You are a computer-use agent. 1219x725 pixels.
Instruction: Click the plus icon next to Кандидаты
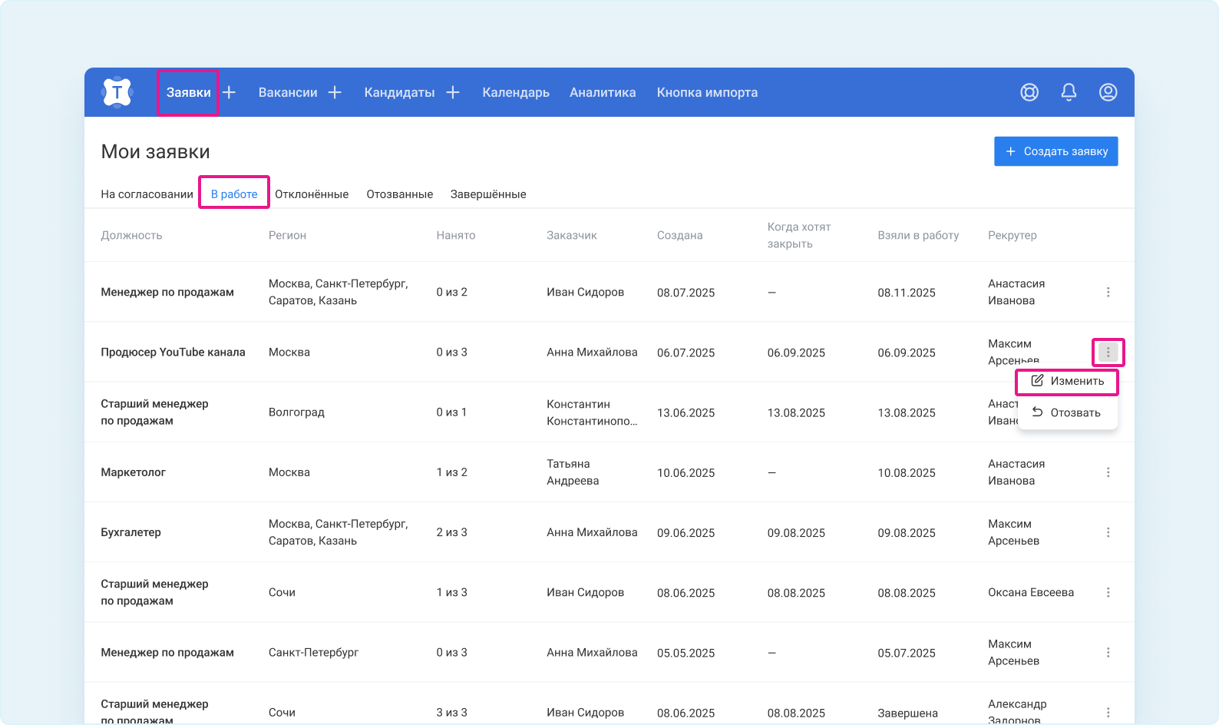453,92
